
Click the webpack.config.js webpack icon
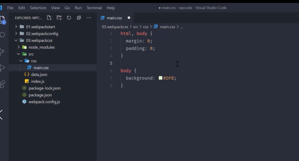coord(24,102)
